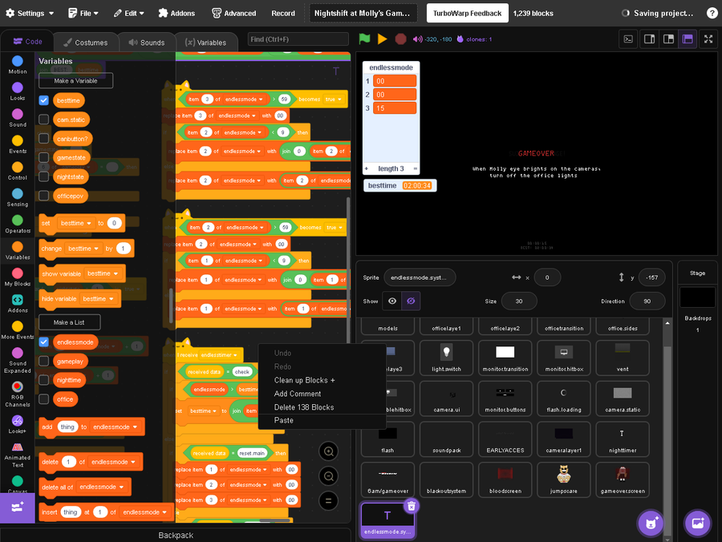Select the purple highlighted stage layout icon

click(688, 39)
